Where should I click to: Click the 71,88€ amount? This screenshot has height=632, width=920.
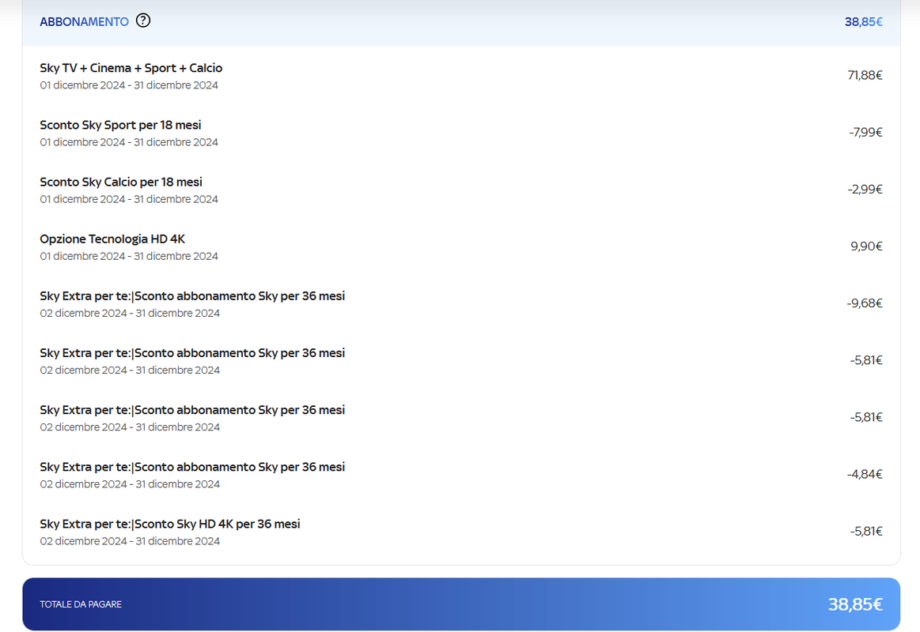click(x=865, y=75)
